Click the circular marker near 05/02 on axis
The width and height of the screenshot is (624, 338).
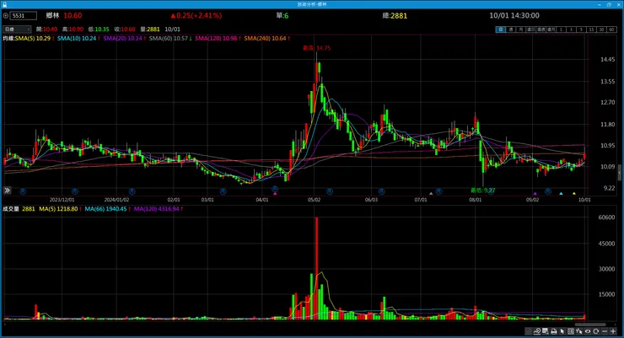(x=330, y=191)
